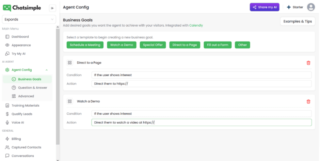Select the Schedule a Meeting template
Viewport: 320px width, 161px height.
(85, 45)
